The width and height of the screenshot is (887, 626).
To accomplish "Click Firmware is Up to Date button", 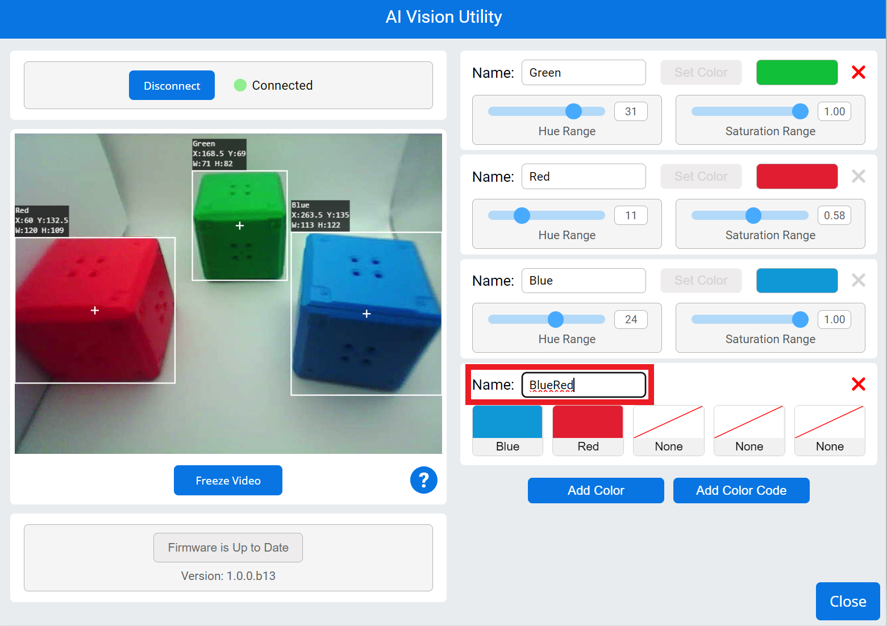I will coord(228,548).
